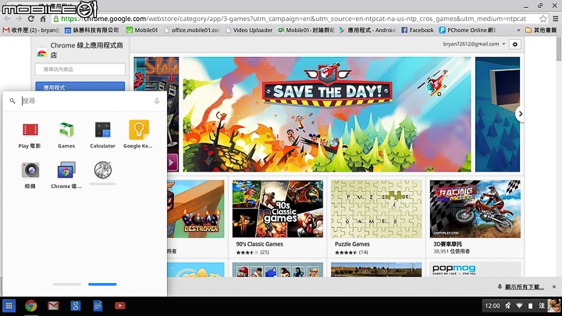
Task: Open YouTube from the shelf
Action: pyautogui.click(x=119, y=306)
